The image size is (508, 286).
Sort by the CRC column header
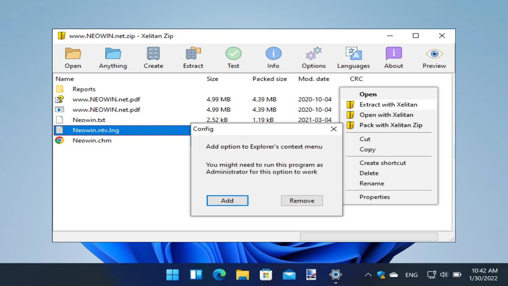356,79
